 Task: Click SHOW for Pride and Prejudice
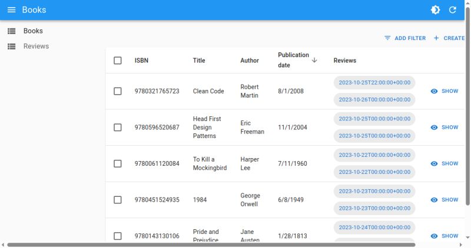point(445,236)
